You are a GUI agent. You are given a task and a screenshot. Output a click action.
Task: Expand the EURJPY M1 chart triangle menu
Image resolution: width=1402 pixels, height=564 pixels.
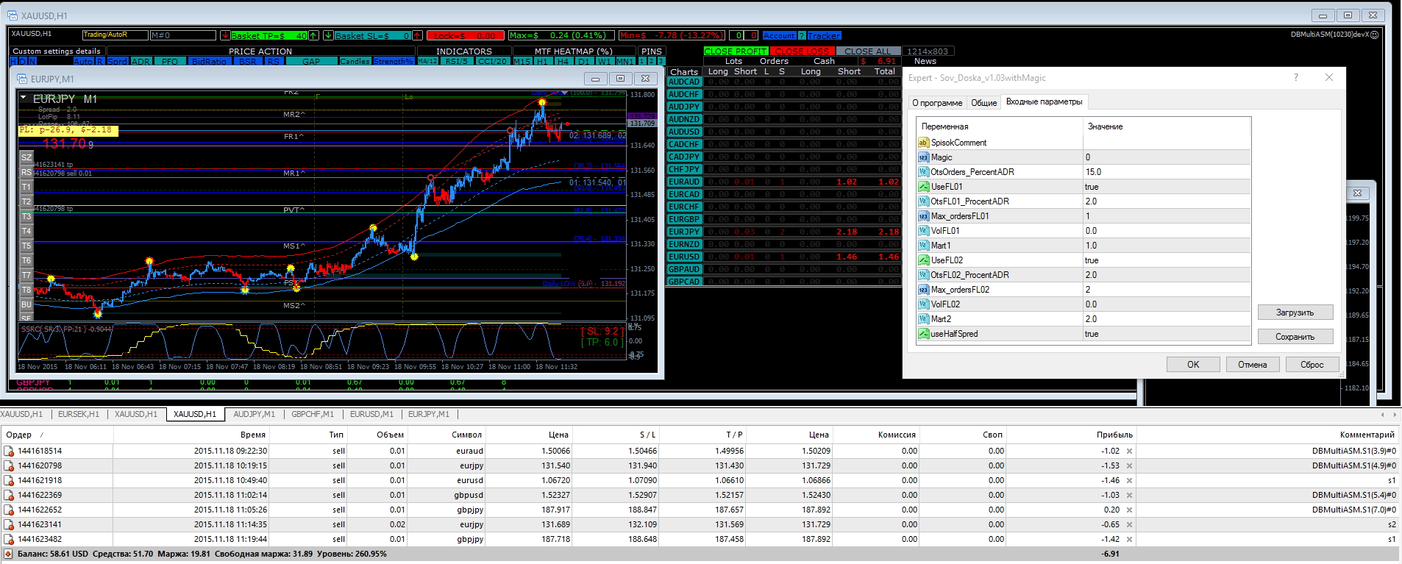tap(24, 98)
